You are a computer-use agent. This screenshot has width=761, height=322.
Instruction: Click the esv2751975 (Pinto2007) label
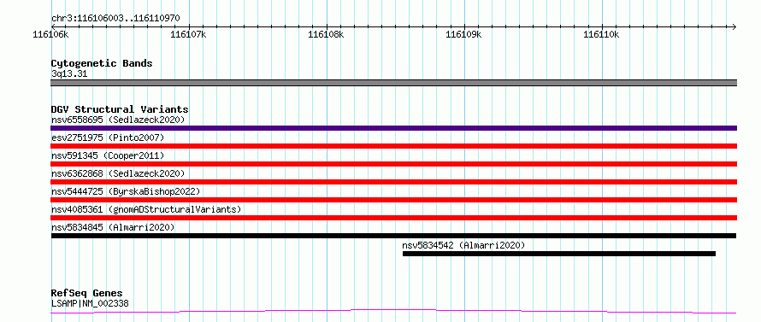pos(108,138)
